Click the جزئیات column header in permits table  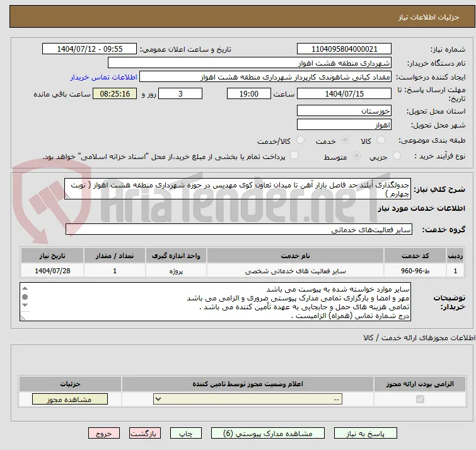click(x=70, y=384)
